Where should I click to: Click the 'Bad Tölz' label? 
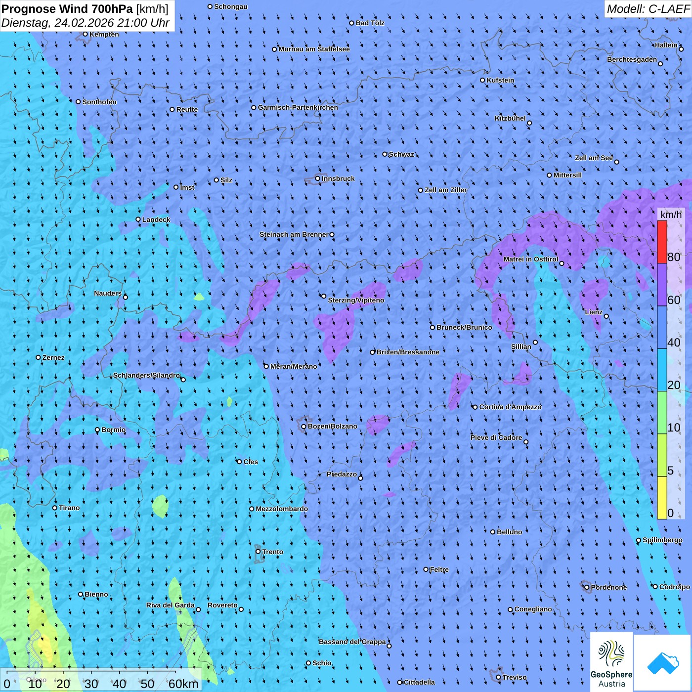point(370,23)
